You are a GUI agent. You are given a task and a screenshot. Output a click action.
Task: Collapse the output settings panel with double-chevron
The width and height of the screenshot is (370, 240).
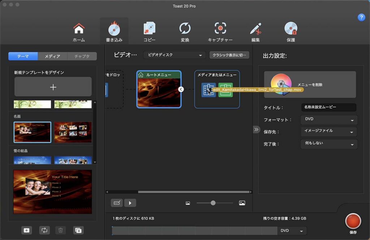coord(256,129)
